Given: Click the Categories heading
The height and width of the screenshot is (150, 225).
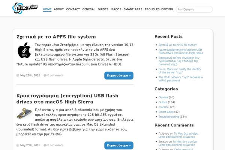Looking at the screenshot, I should coord(166,89).
